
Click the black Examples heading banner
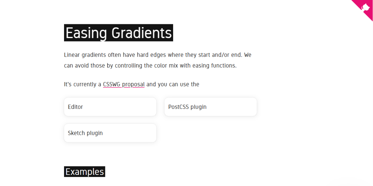coord(84,171)
